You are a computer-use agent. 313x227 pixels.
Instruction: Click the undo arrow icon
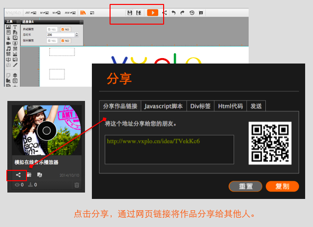click(x=173, y=12)
